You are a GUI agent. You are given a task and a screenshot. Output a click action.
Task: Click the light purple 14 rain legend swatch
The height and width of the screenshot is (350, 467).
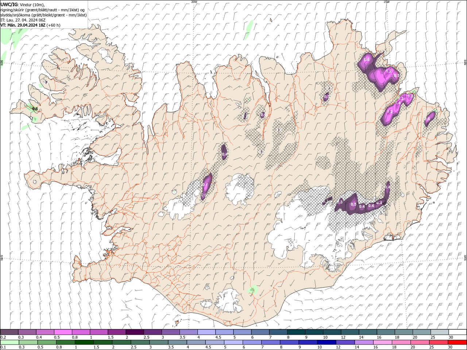coord(363,342)
